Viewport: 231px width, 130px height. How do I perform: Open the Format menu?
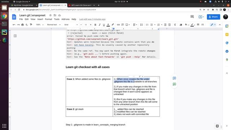[48, 19]
